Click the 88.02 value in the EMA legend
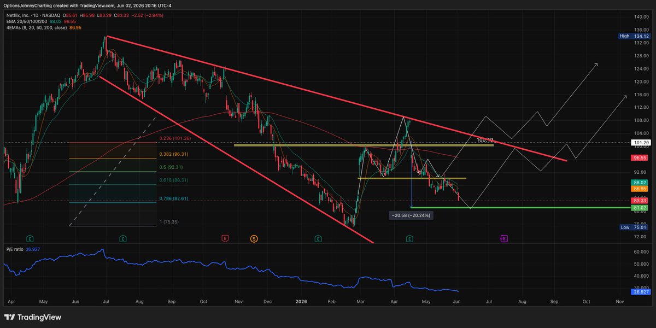Screen dimensions: 656x328 coord(55,22)
